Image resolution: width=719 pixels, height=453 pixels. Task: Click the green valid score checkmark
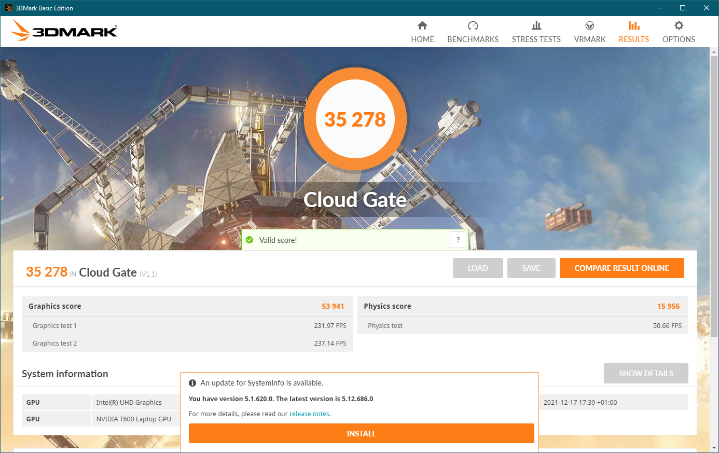pos(250,240)
